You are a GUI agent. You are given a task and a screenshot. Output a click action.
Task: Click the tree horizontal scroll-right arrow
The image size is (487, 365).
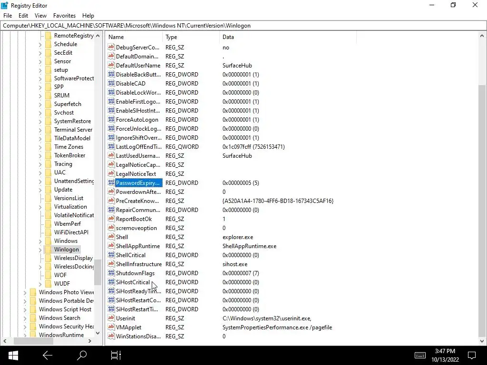(90, 341)
